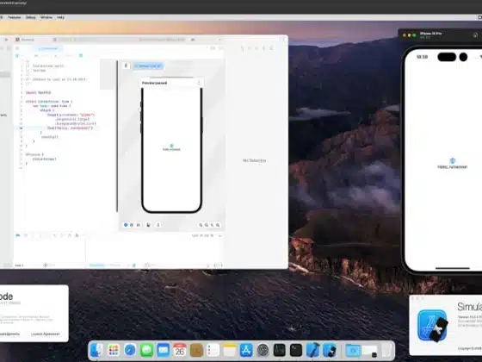The width and height of the screenshot is (482, 362).
Task: Click the Simulator app icon in the About Simulator window
Action: [x=432, y=326]
